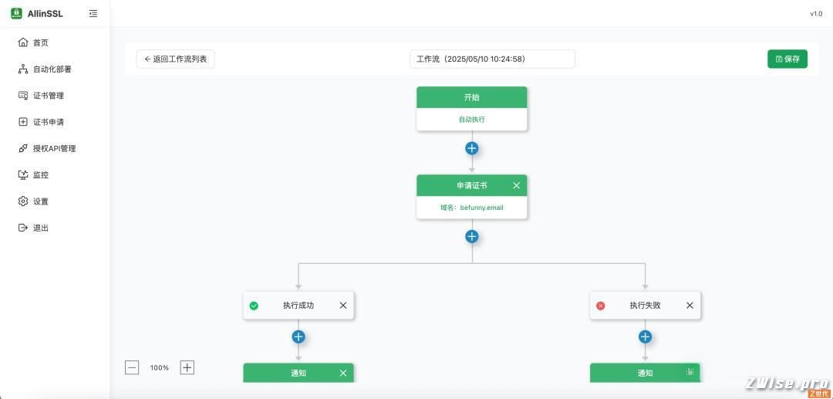Click the green check icon on 执行成功
833x399 pixels.
pos(254,306)
